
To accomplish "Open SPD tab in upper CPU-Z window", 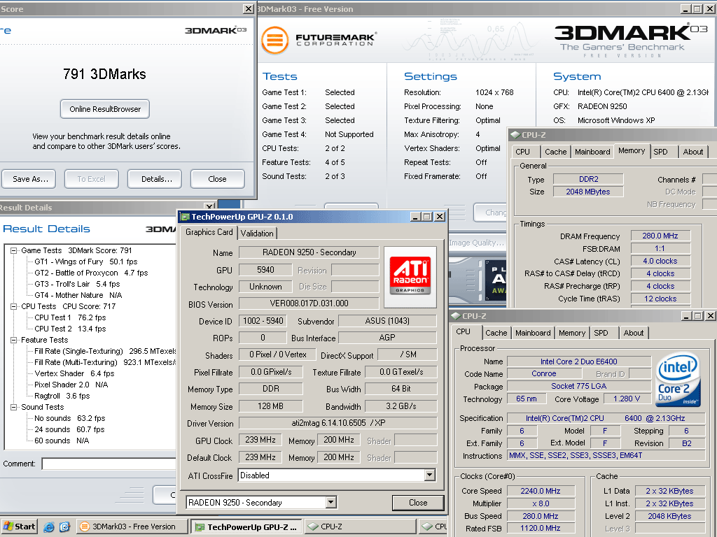I will pyautogui.click(x=660, y=152).
